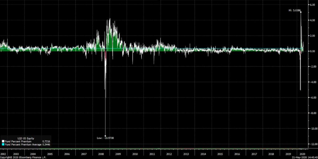Click the -6.00 y-axis label
This screenshot has height=159, width=318.
(x=312, y=98)
